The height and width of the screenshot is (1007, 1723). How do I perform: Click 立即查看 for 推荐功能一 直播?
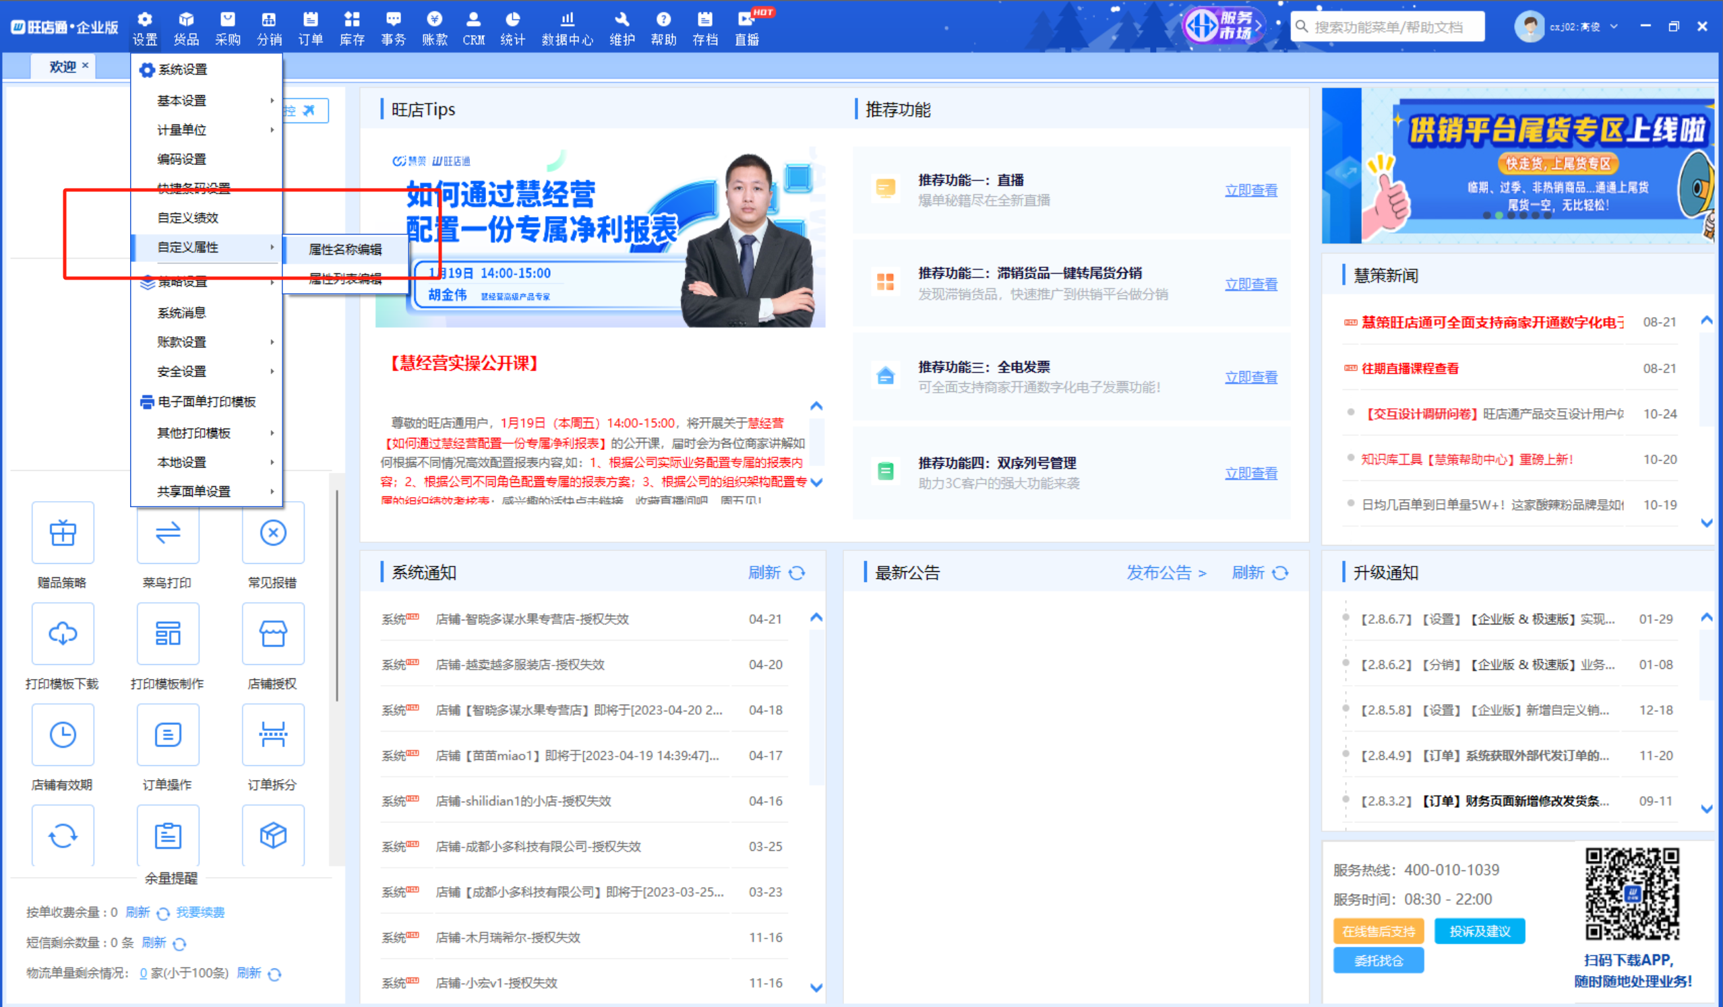click(1250, 191)
